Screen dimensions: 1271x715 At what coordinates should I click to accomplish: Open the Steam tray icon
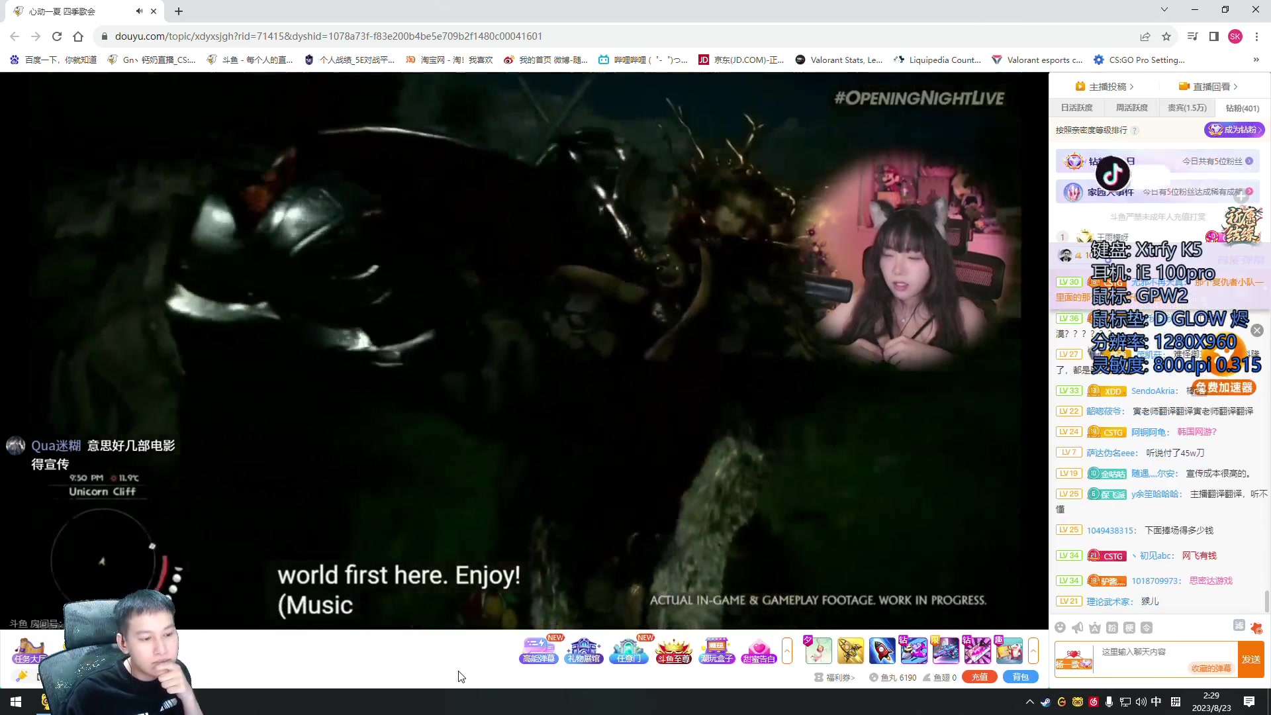[1045, 702]
